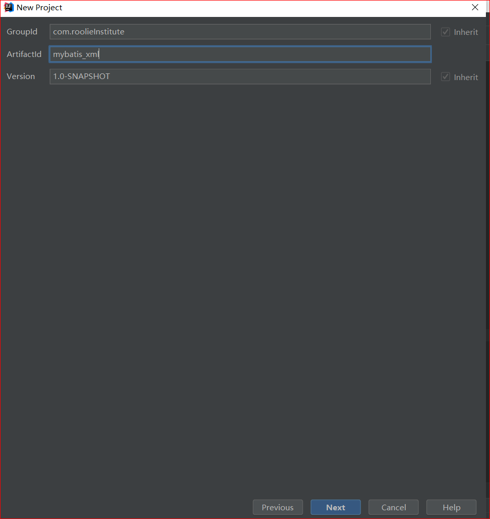Click the New Project title text
The image size is (490, 519).
[x=39, y=8]
